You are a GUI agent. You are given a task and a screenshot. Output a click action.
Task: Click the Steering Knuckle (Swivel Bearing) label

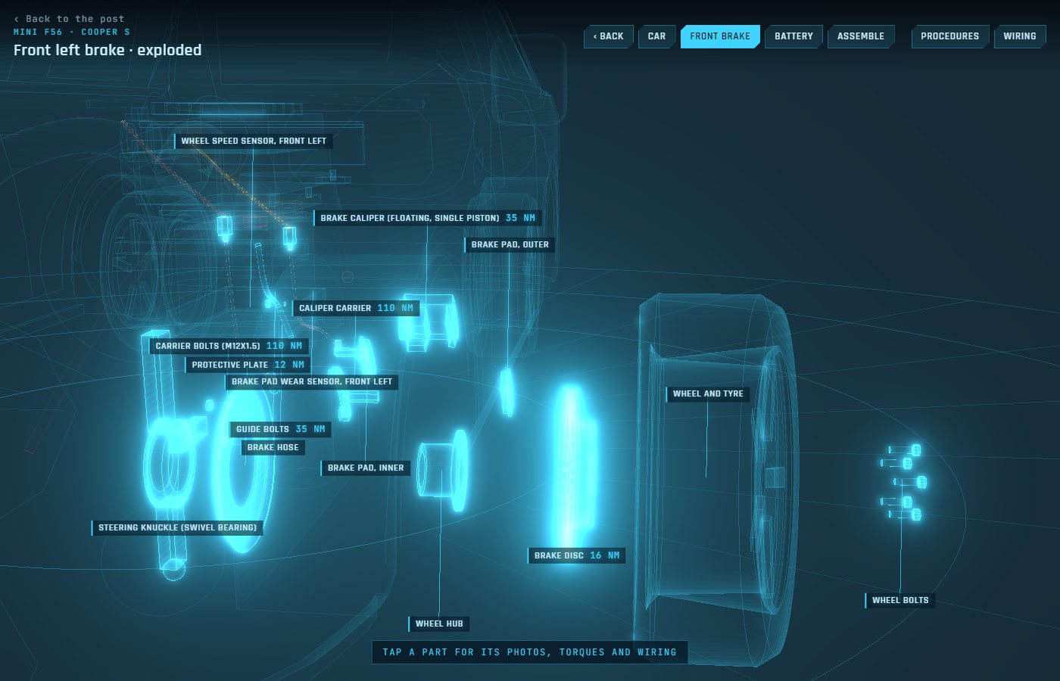(177, 527)
